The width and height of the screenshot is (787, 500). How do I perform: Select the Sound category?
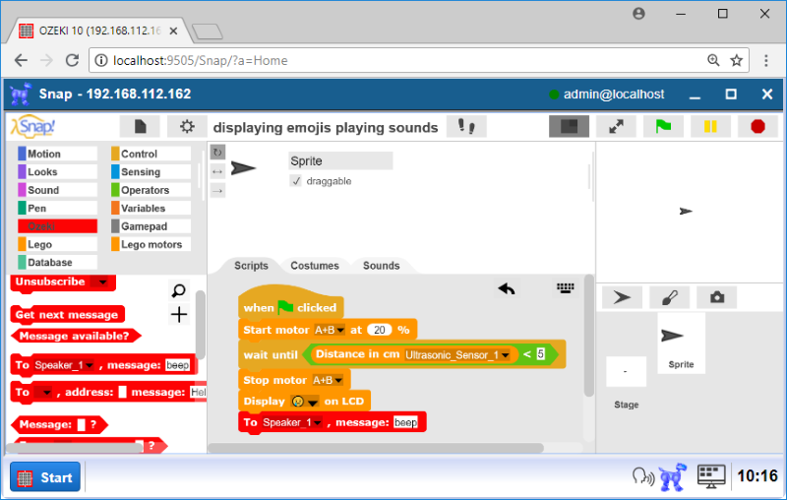(x=57, y=190)
